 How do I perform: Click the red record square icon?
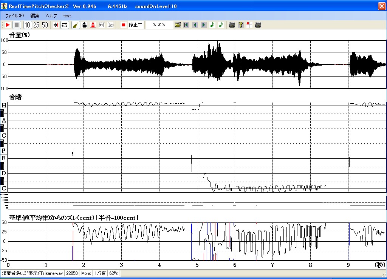pos(124,25)
